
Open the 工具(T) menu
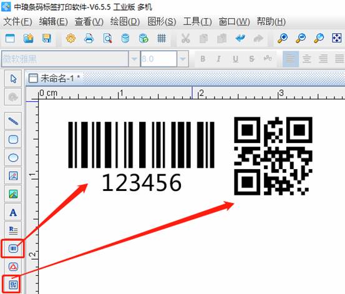pyautogui.click(x=197, y=22)
